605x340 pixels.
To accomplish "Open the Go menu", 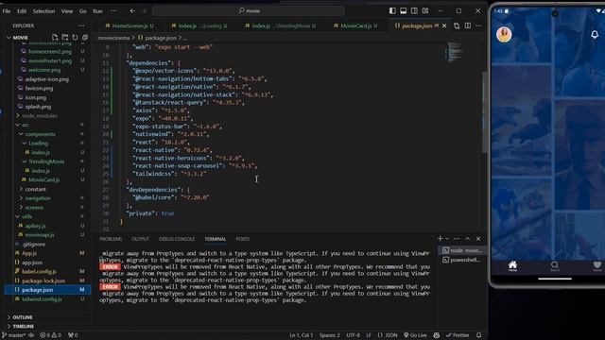I will (82, 11).
